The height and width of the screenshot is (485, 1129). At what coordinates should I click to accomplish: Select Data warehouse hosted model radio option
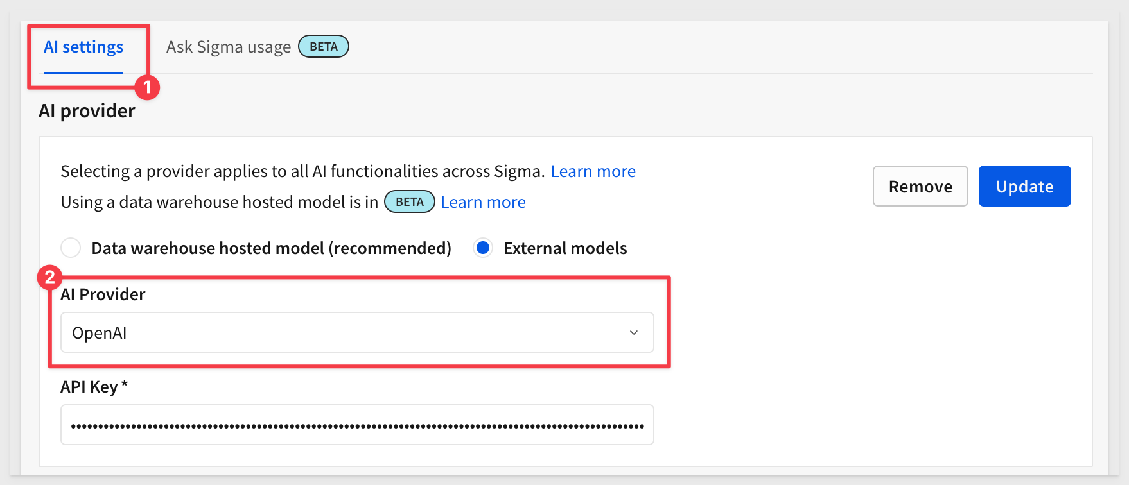(x=71, y=248)
